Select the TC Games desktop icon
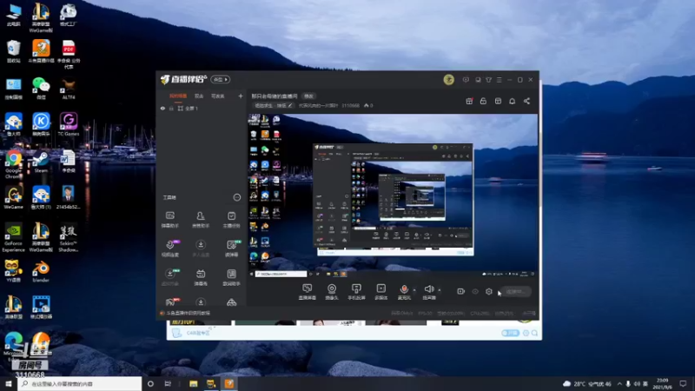This screenshot has height=391, width=695. (x=69, y=124)
